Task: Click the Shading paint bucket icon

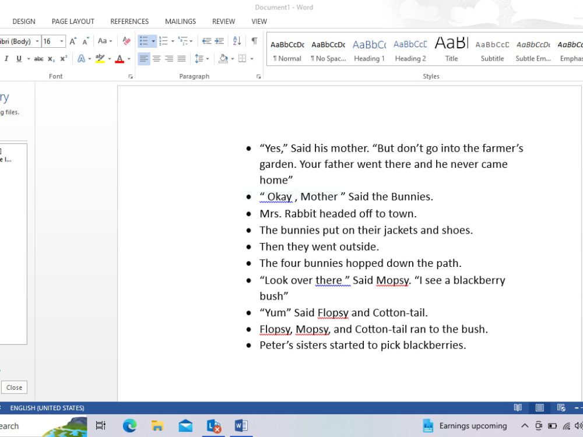Action: click(x=223, y=59)
